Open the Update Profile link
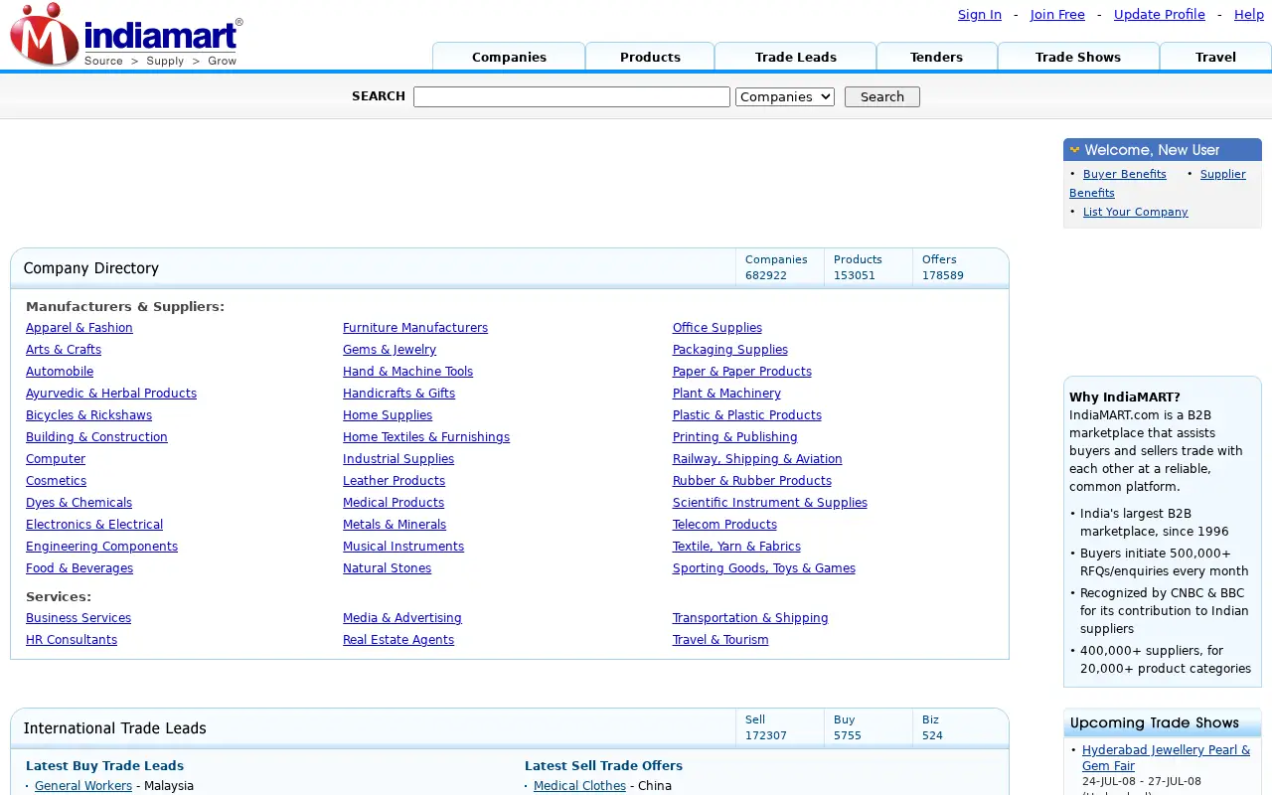Image resolution: width=1272 pixels, height=795 pixels. [x=1160, y=15]
